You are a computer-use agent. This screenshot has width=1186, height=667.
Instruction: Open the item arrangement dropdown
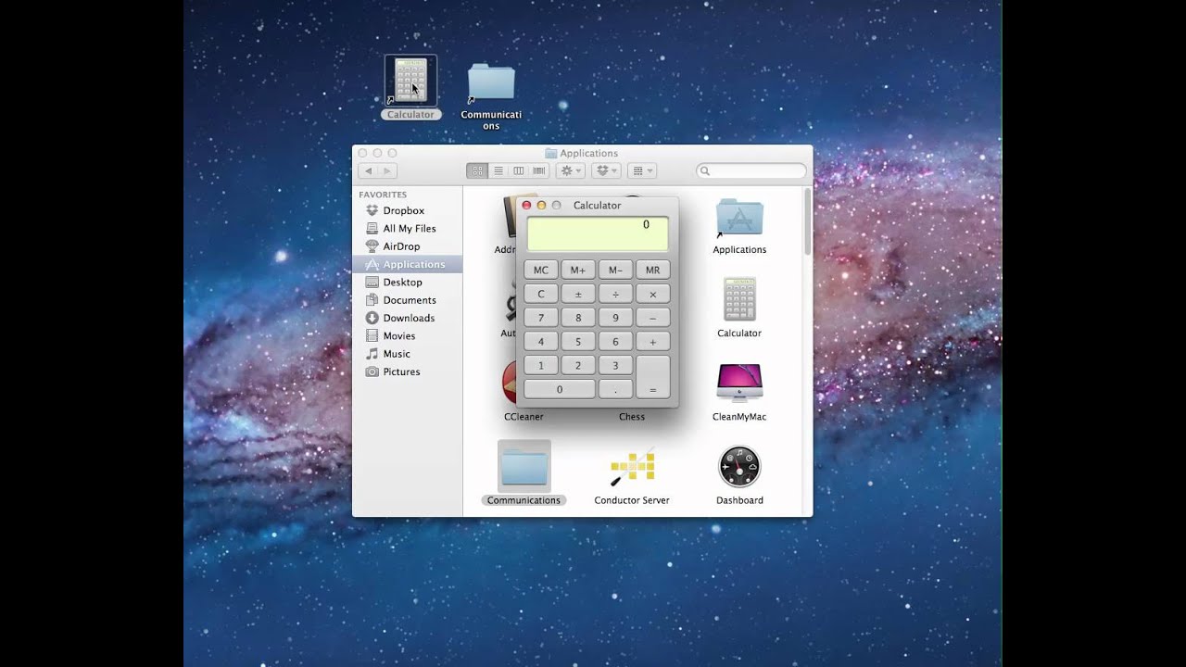coord(641,171)
